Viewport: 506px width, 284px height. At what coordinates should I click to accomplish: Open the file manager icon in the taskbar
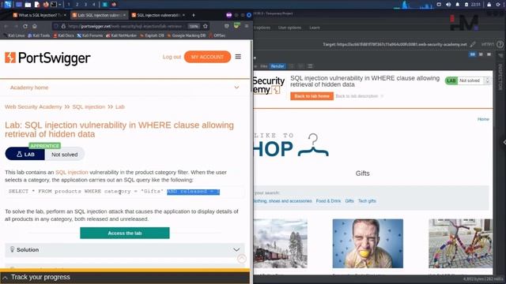coord(28,5)
